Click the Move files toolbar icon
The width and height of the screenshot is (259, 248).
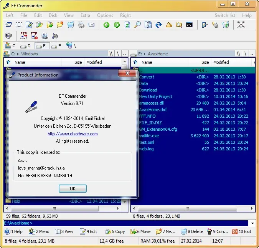pos(50,25)
